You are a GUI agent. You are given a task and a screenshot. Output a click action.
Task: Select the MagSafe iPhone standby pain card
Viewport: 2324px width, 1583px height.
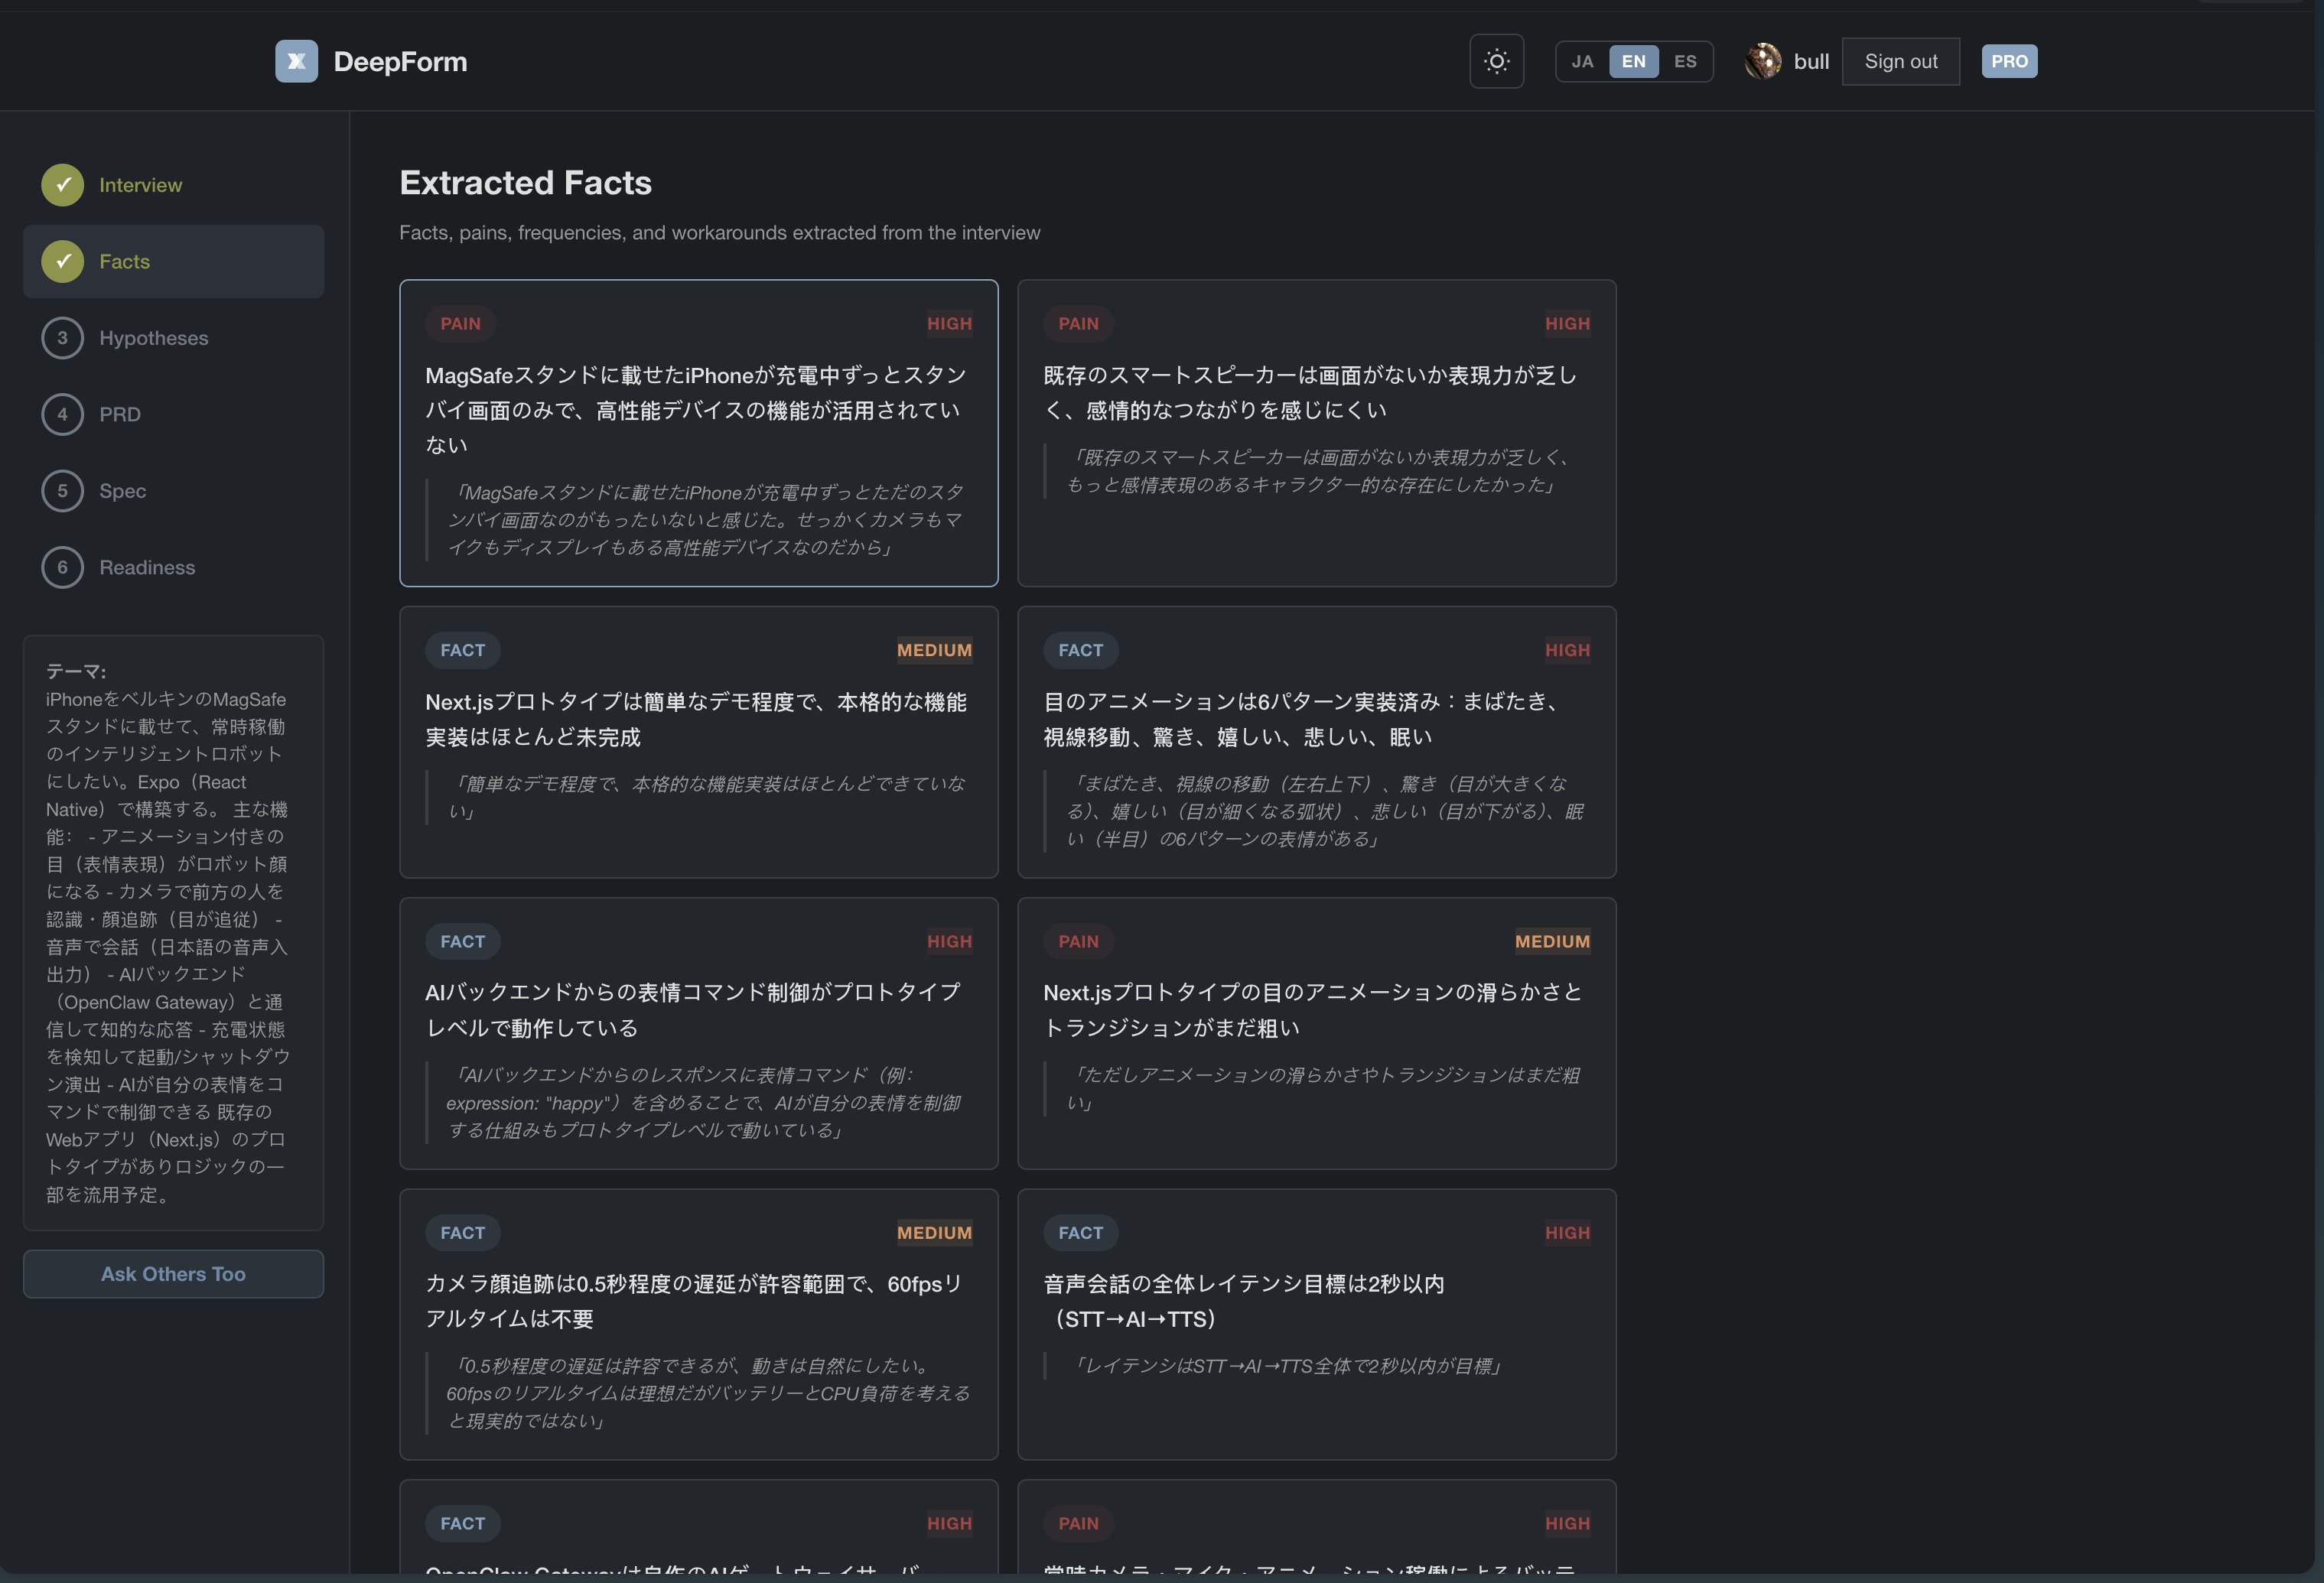tap(698, 433)
